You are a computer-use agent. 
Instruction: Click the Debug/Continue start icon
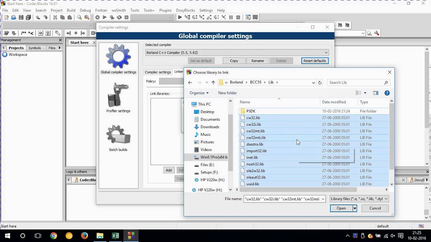pyautogui.click(x=180, y=17)
